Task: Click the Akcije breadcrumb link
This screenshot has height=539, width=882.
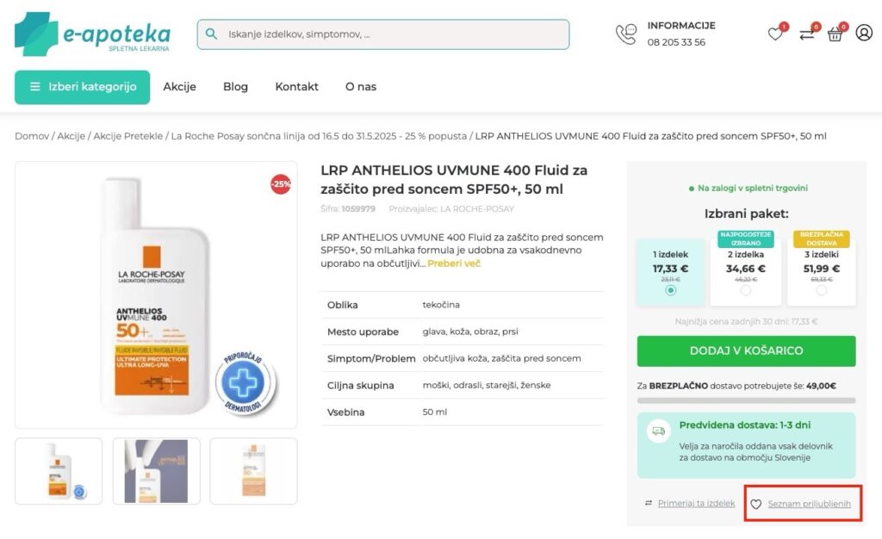Action: point(71,136)
